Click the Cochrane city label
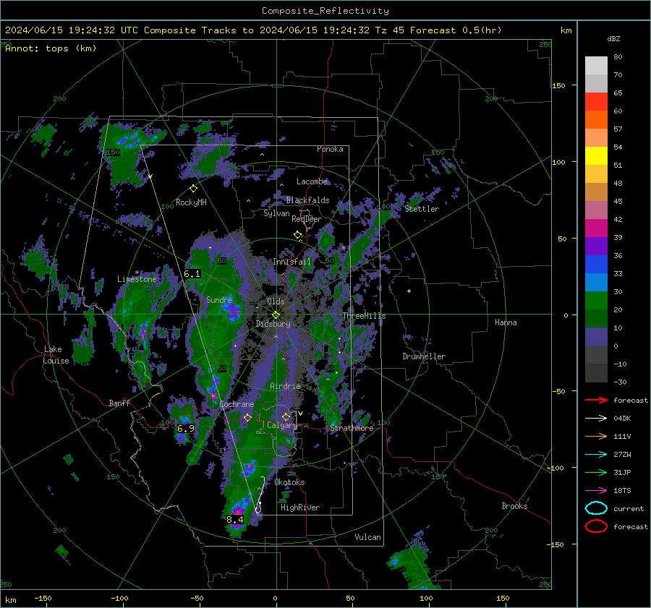 pyautogui.click(x=237, y=404)
